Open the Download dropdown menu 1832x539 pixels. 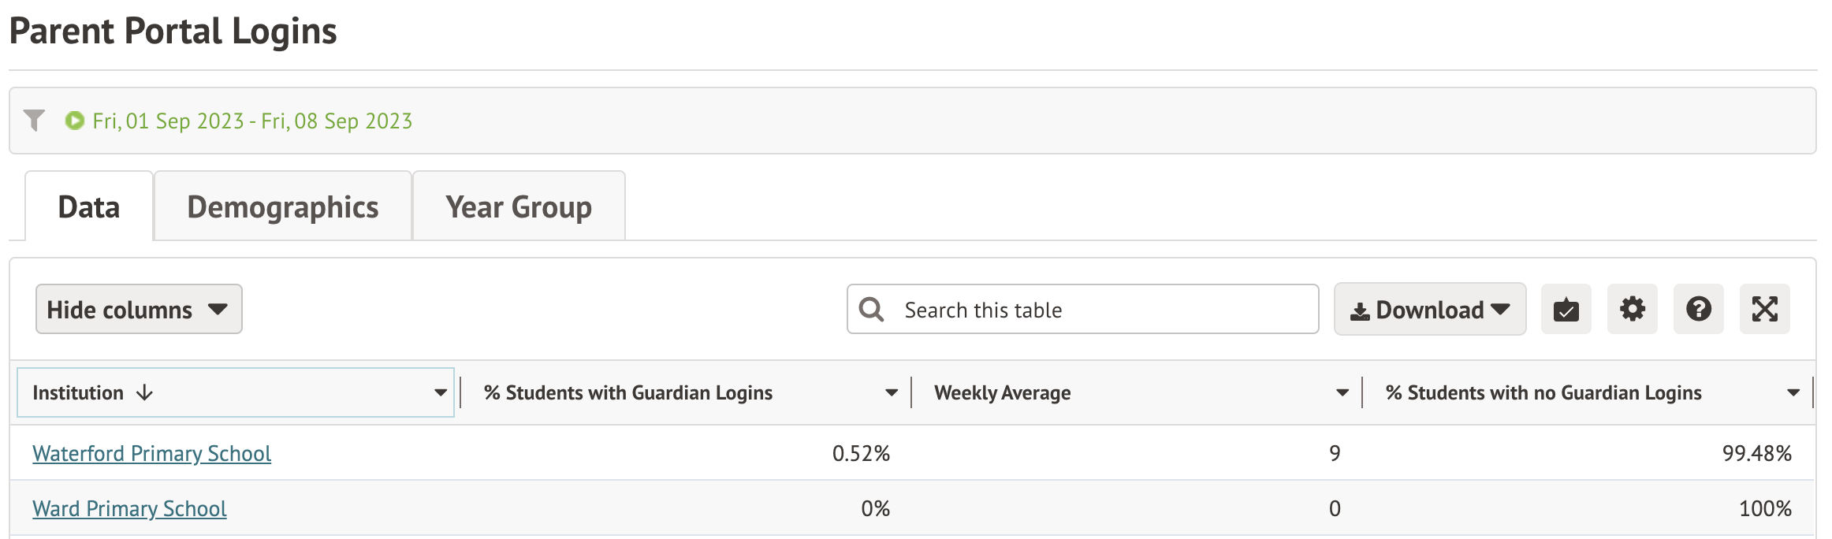tap(1429, 310)
